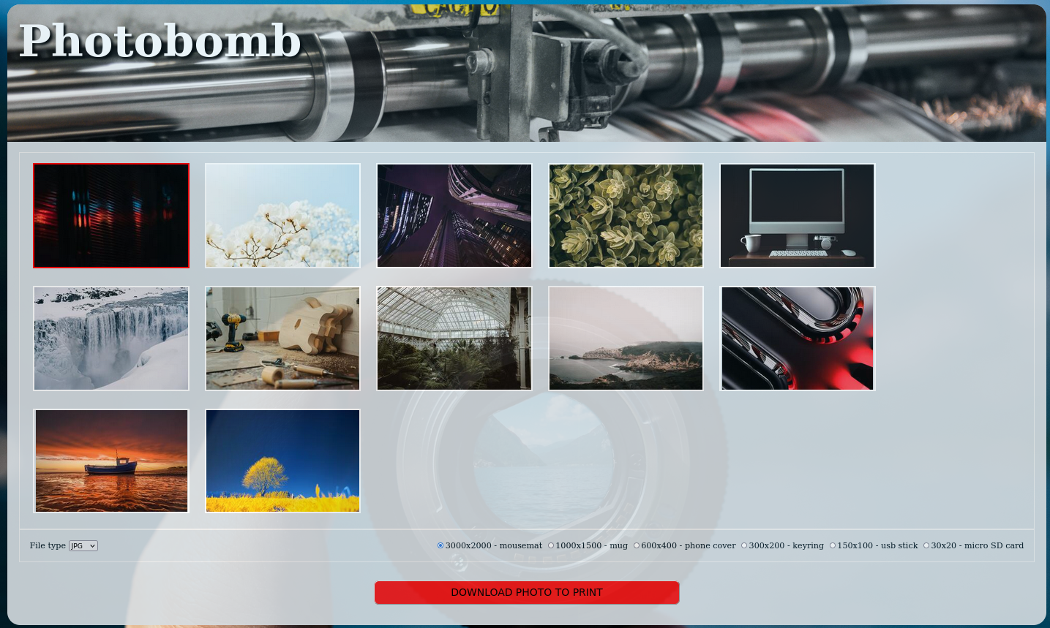Open the File type JPG dropdown
Viewport: 1050px width, 628px height.
click(x=83, y=546)
